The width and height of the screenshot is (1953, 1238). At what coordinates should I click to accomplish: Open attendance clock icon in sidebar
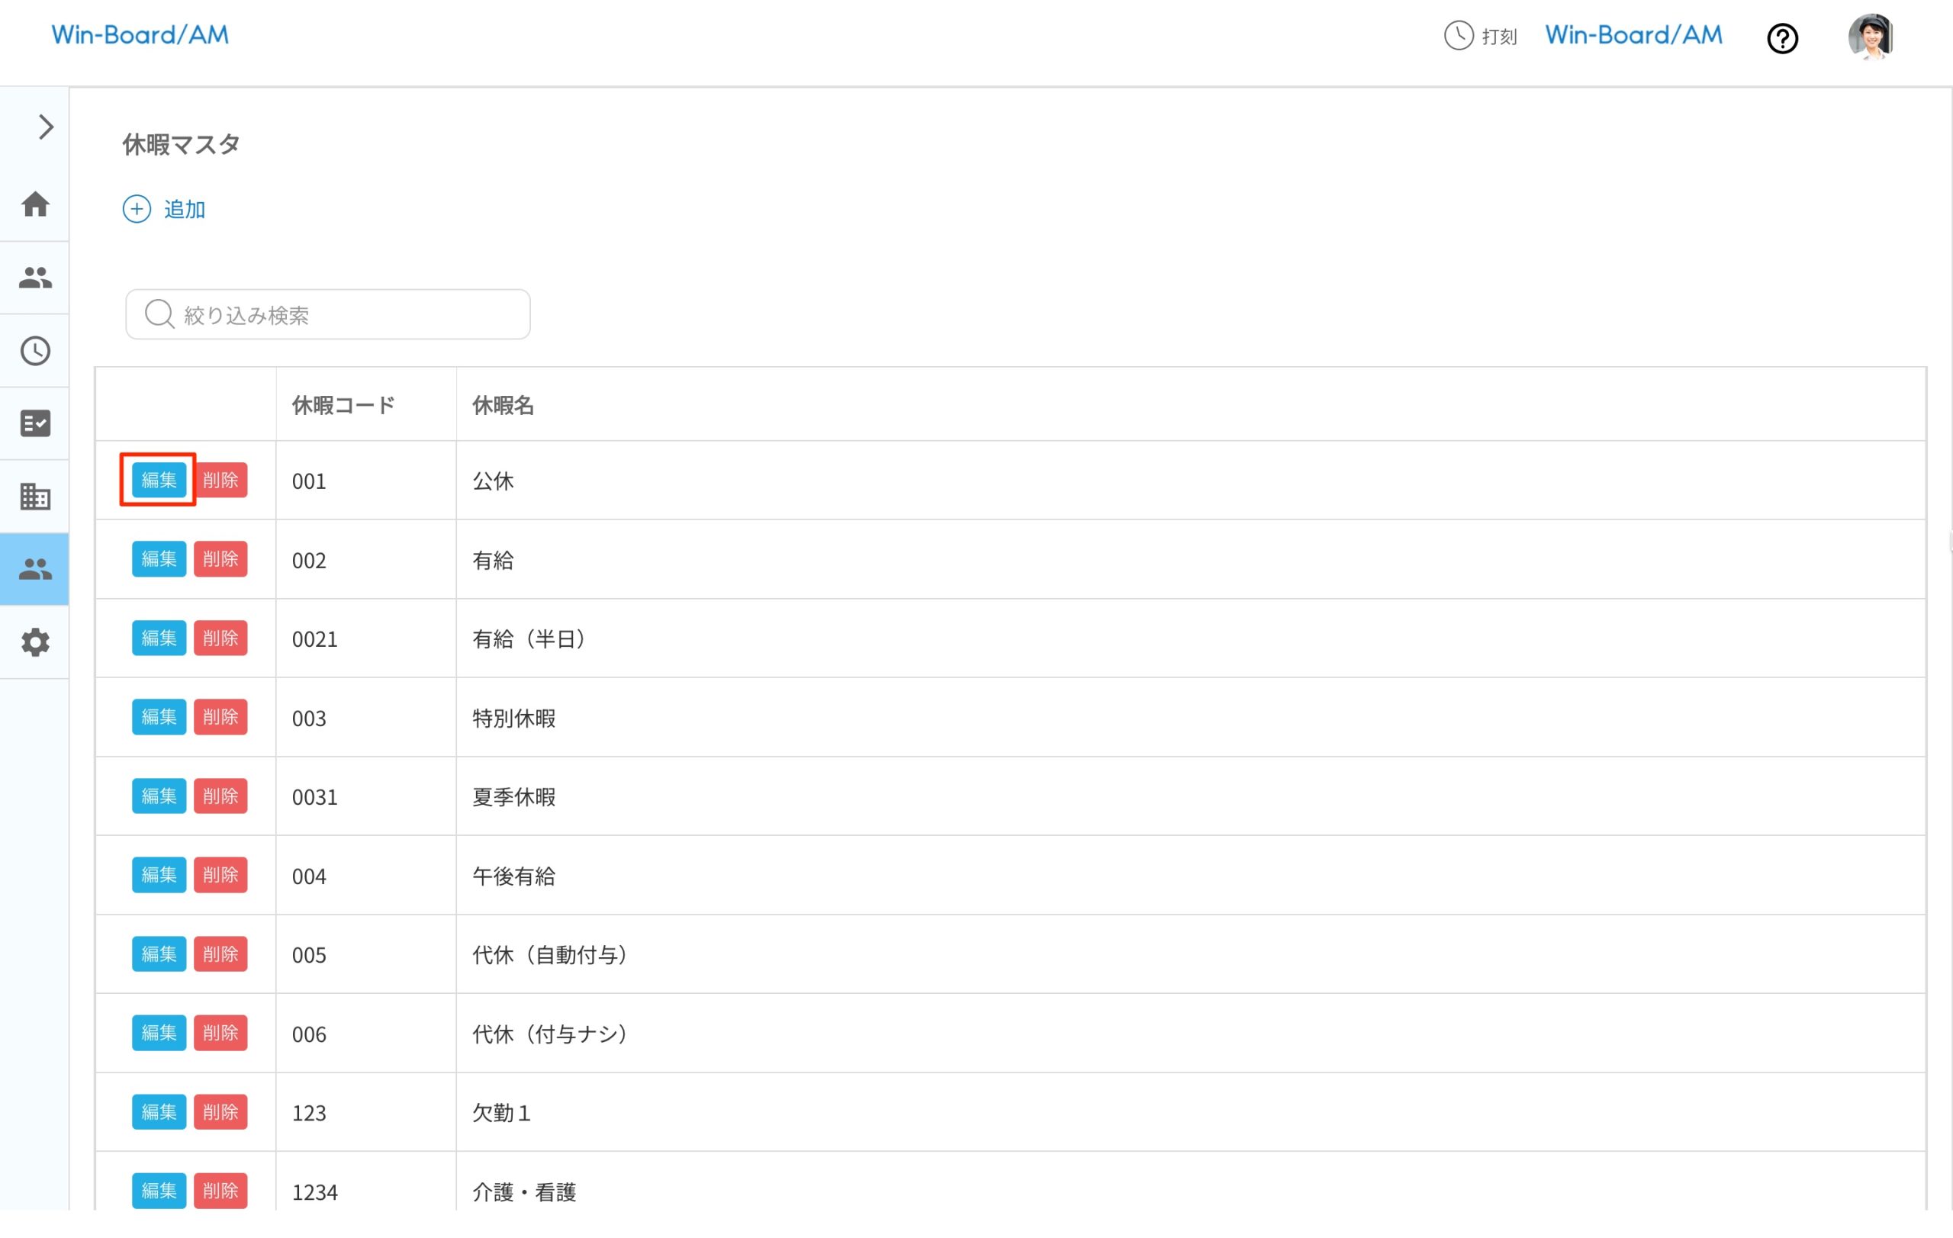[x=35, y=351]
